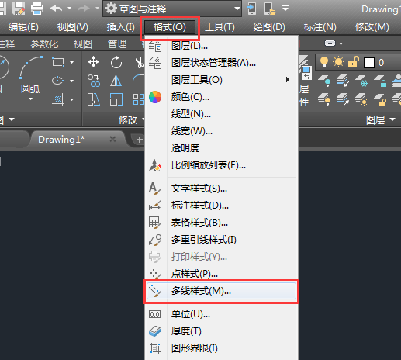Select 厚度(T) menu entry
Screen dimensions: 401x360
coord(221,331)
